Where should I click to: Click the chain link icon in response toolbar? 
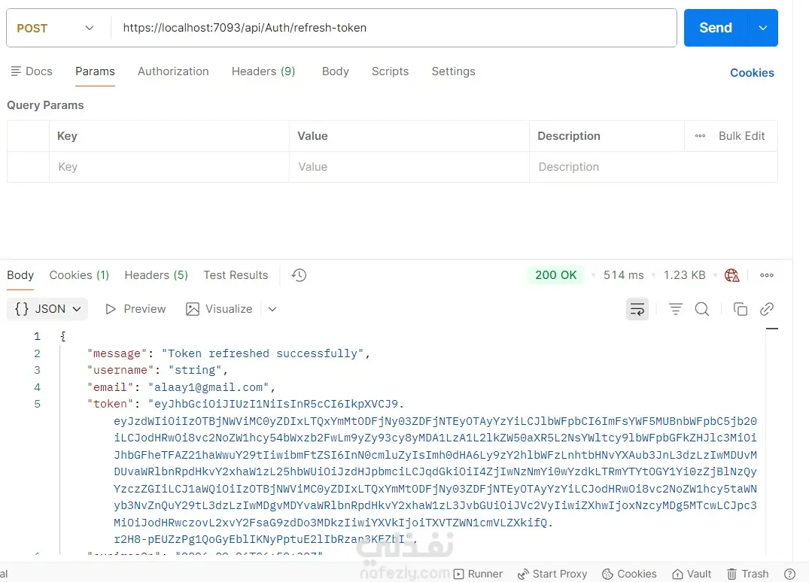pyautogui.click(x=767, y=309)
